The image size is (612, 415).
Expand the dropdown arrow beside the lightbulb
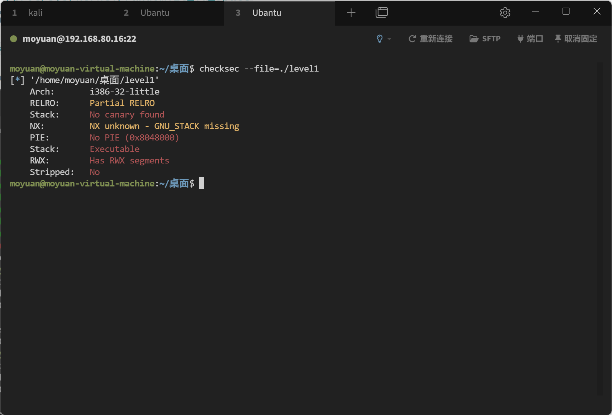tap(389, 39)
